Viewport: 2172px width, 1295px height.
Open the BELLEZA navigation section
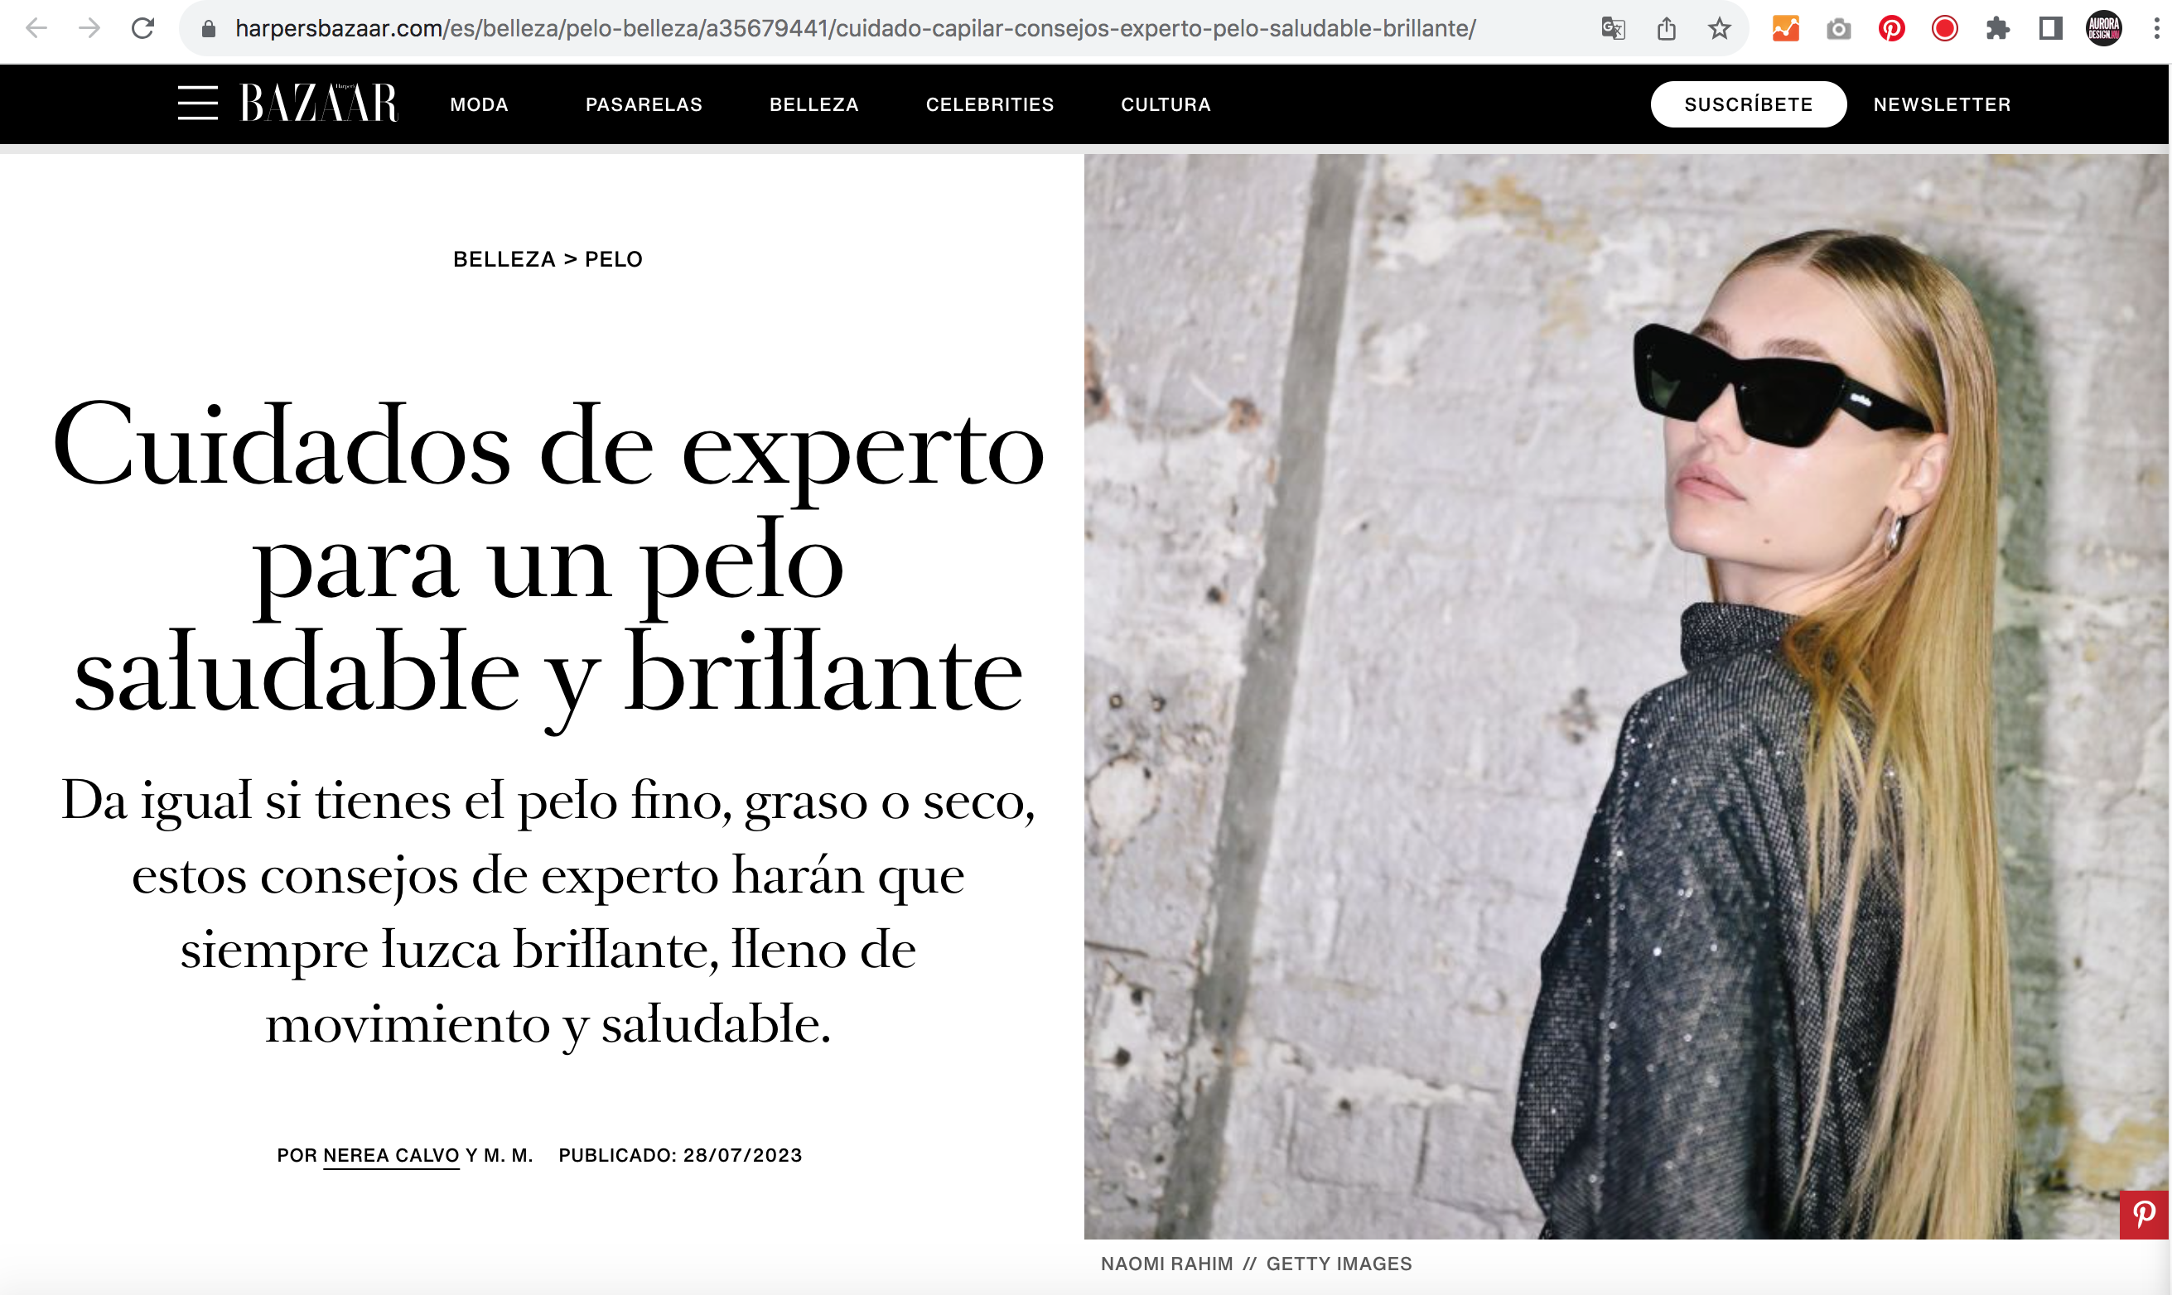pos(813,104)
